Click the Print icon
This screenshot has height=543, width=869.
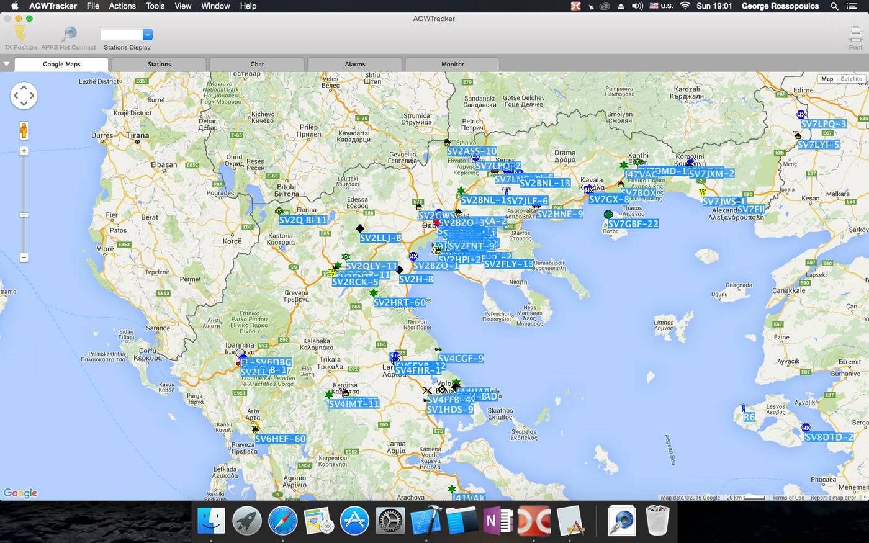[x=855, y=35]
